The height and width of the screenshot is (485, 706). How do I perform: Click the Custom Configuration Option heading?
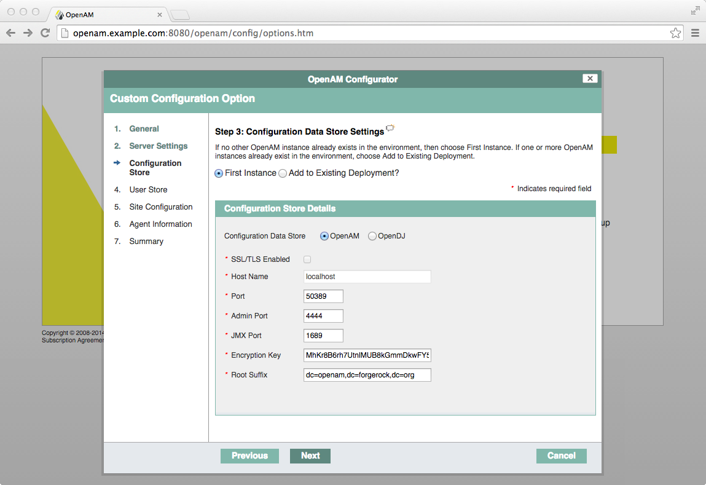pyautogui.click(x=182, y=98)
